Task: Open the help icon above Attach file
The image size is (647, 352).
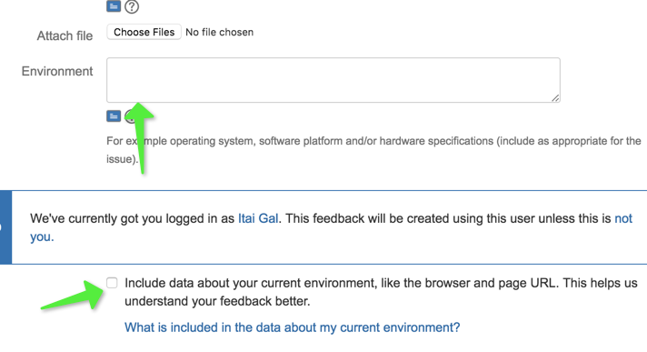Action: coord(132,6)
